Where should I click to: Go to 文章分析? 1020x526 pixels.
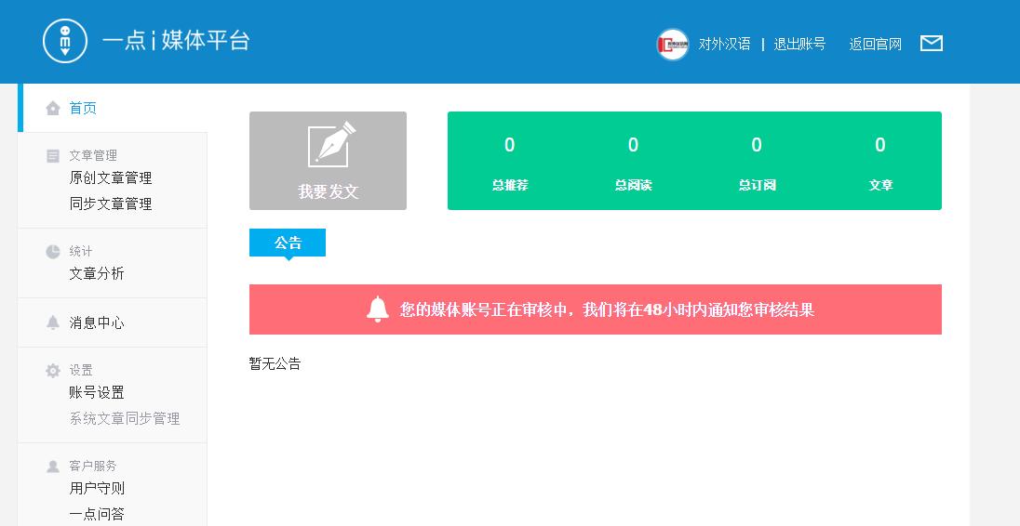96,273
